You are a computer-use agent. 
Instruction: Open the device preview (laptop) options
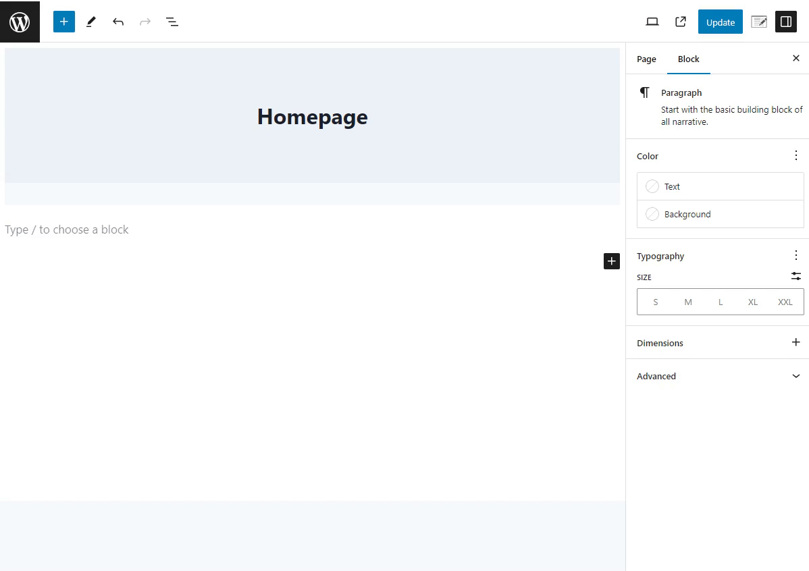(652, 22)
